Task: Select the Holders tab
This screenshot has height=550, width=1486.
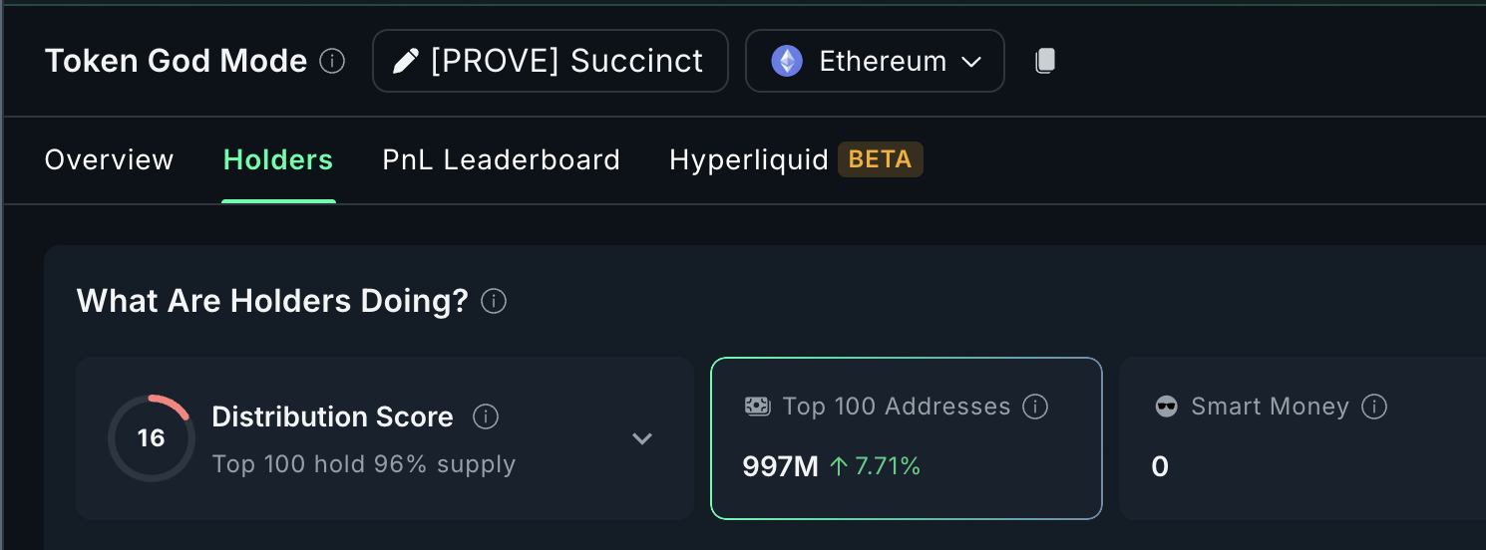Action: [278, 159]
